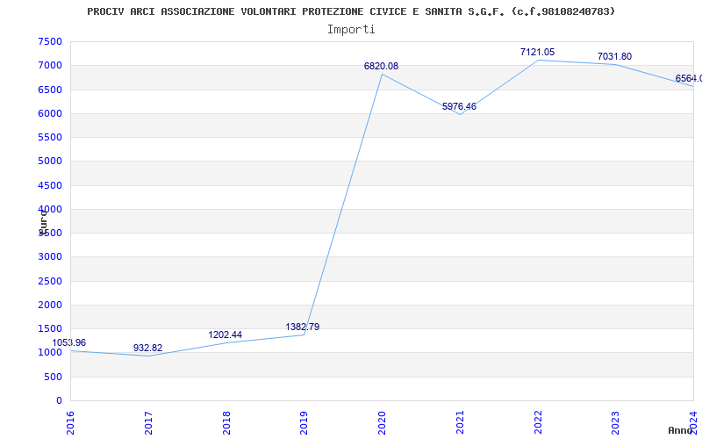The image size is (702, 439).
Task: Click the 1202.44 value label for 2018
Action: [225, 335]
